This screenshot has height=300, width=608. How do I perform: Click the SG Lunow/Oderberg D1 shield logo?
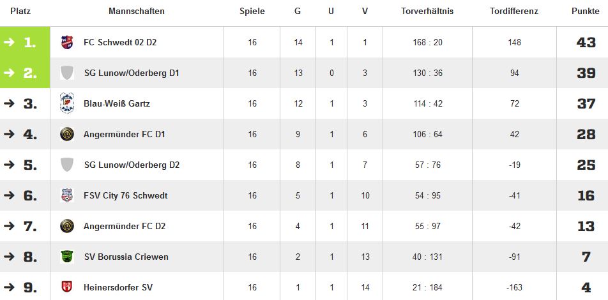[x=67, y=73]
